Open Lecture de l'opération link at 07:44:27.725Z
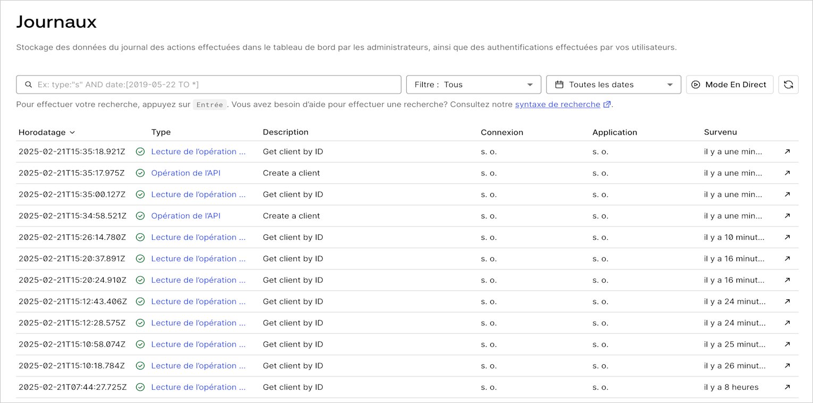 [198, 387]
